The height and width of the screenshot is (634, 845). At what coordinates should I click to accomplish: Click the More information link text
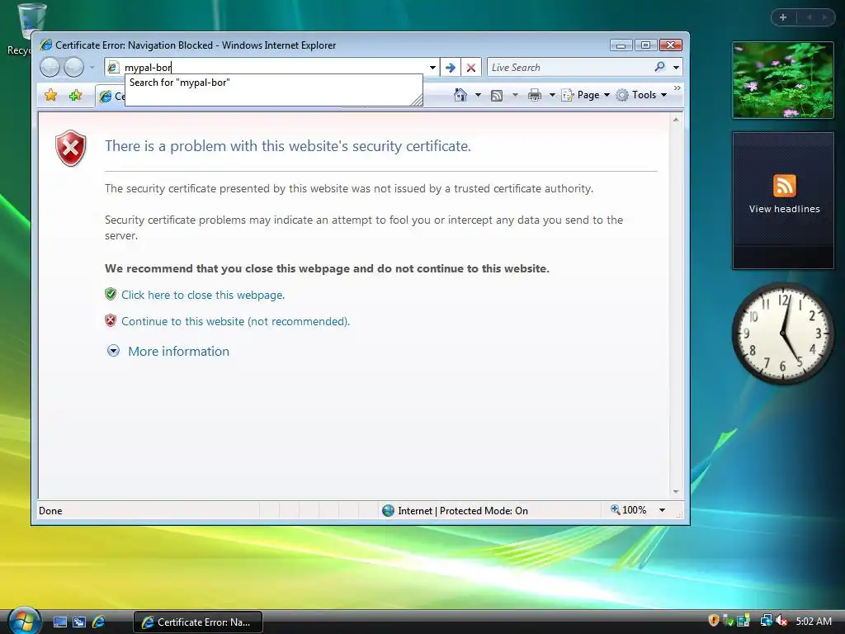[x=178, y=352]
